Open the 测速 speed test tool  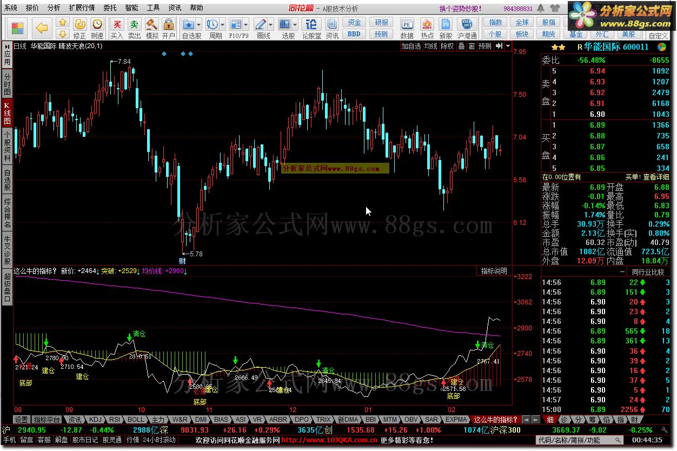pos(97,28)
